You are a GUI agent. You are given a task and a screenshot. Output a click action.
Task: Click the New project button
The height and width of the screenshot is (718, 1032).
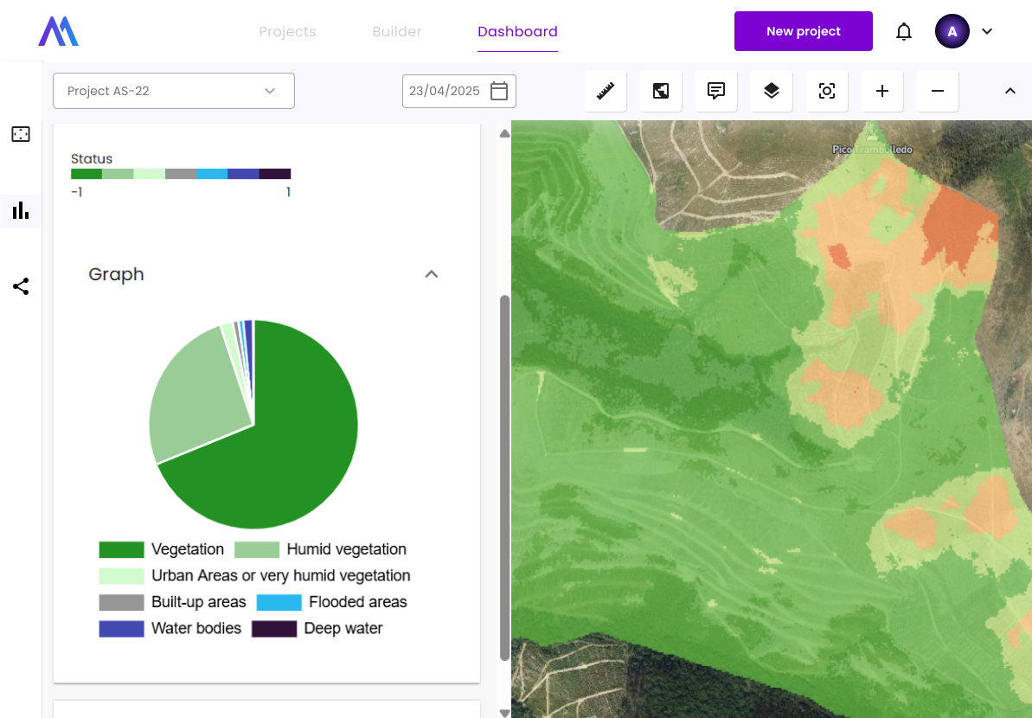point(803,32)
